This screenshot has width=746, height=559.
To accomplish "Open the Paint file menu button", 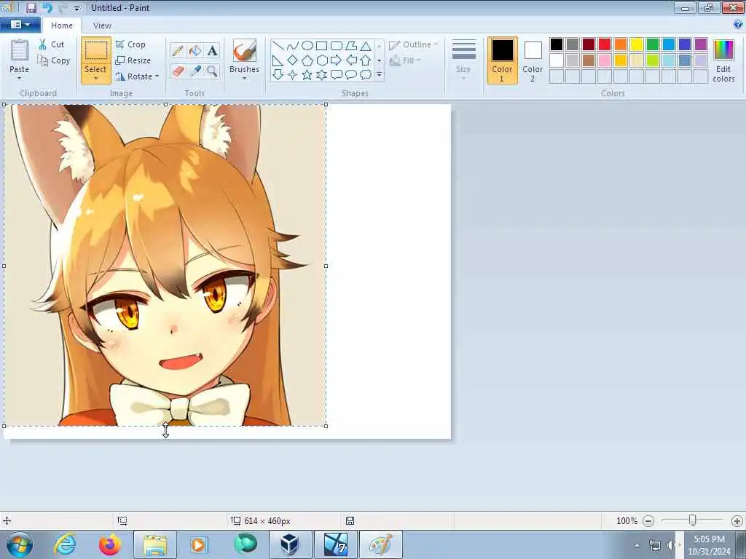I will tap(20, 24).
